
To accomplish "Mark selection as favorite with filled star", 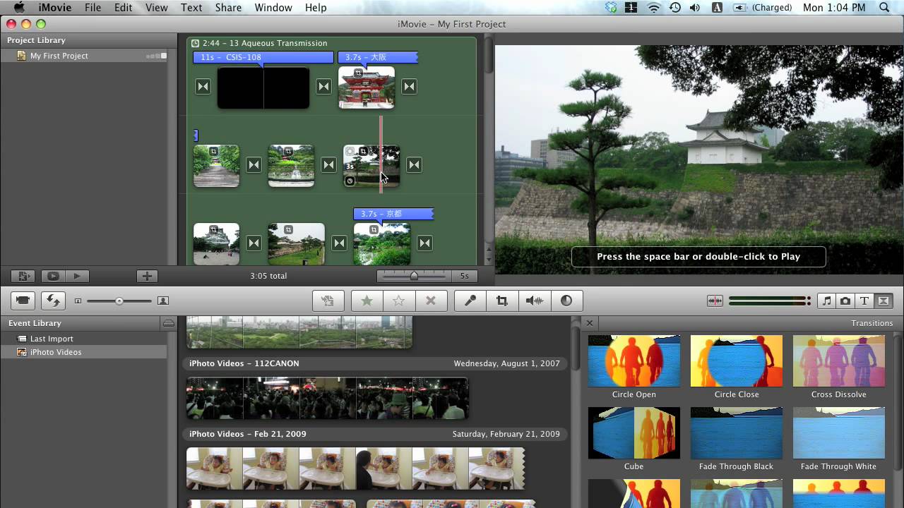I will click(367, 301).
